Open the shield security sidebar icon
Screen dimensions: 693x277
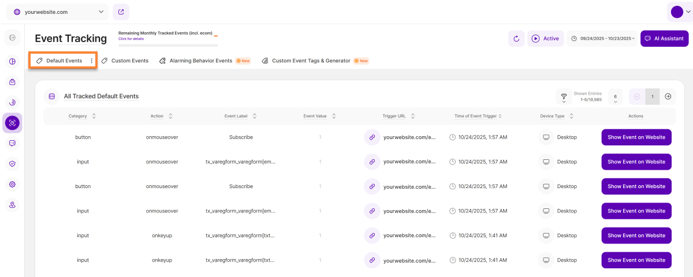[x=12, y=164]
